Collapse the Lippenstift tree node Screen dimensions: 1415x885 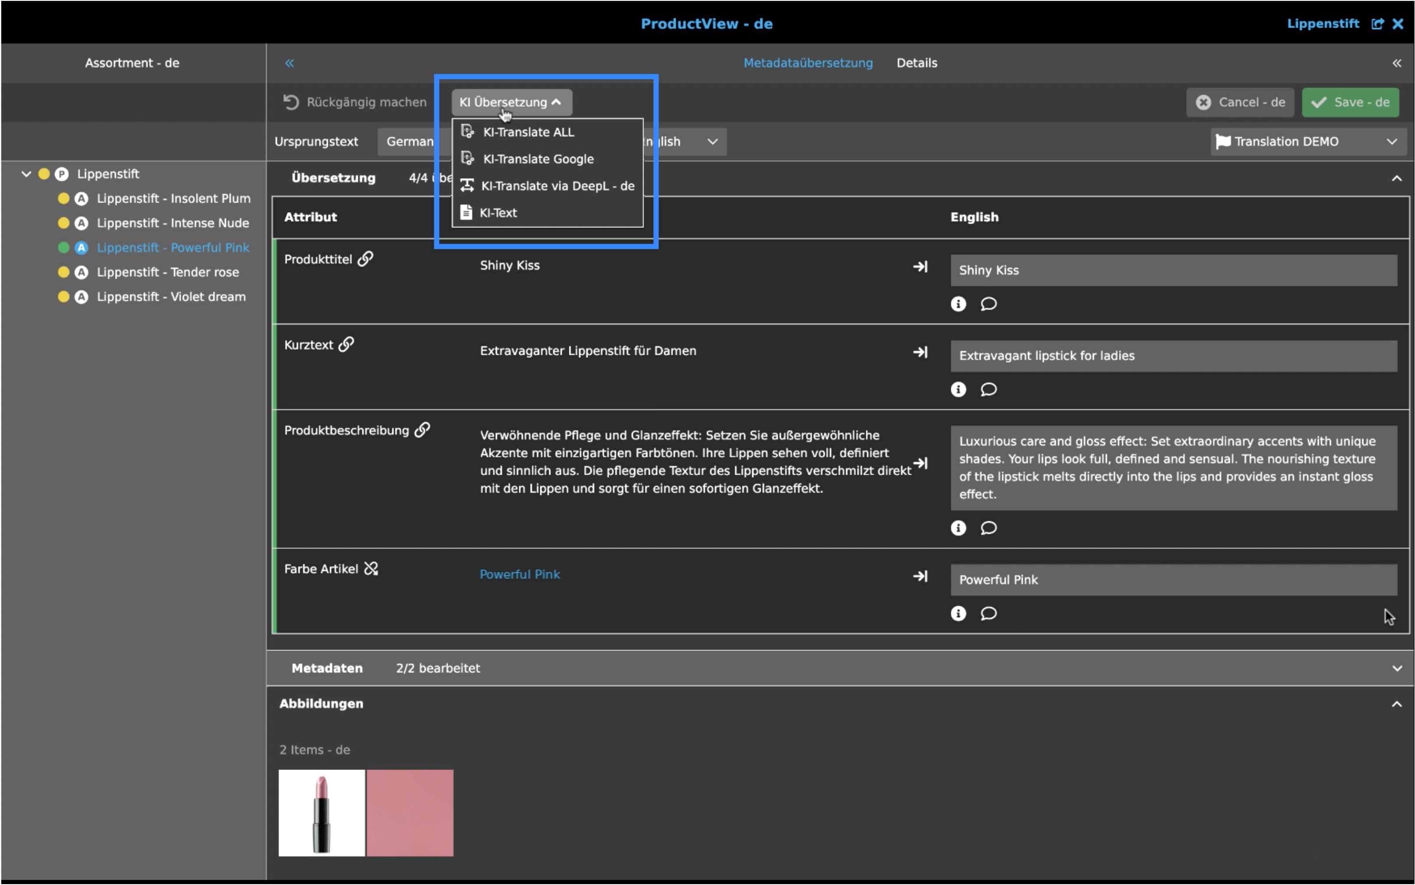pos(26,174)
